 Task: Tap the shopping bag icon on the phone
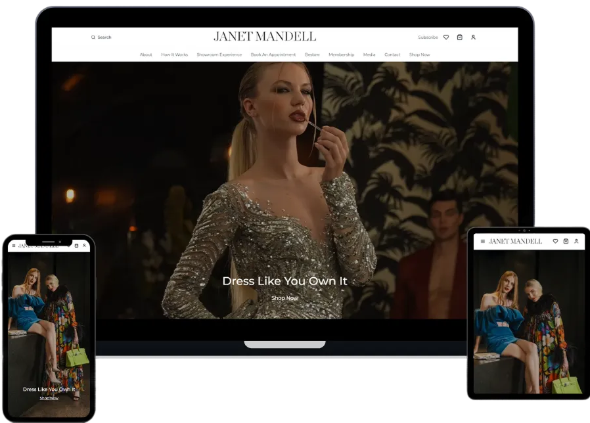pos(76,246)
